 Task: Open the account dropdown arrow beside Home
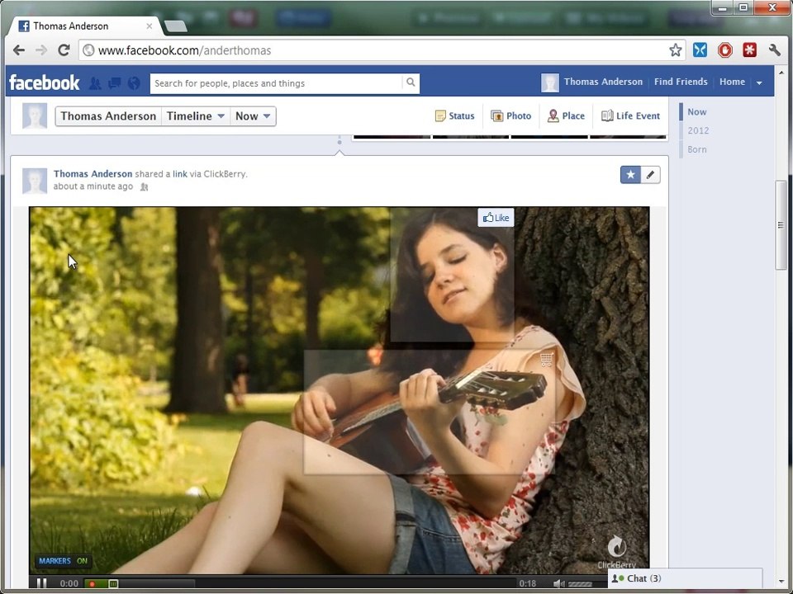tap(759, 82)
